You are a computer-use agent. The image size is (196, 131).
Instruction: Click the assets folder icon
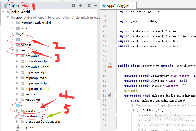[23, 111]
